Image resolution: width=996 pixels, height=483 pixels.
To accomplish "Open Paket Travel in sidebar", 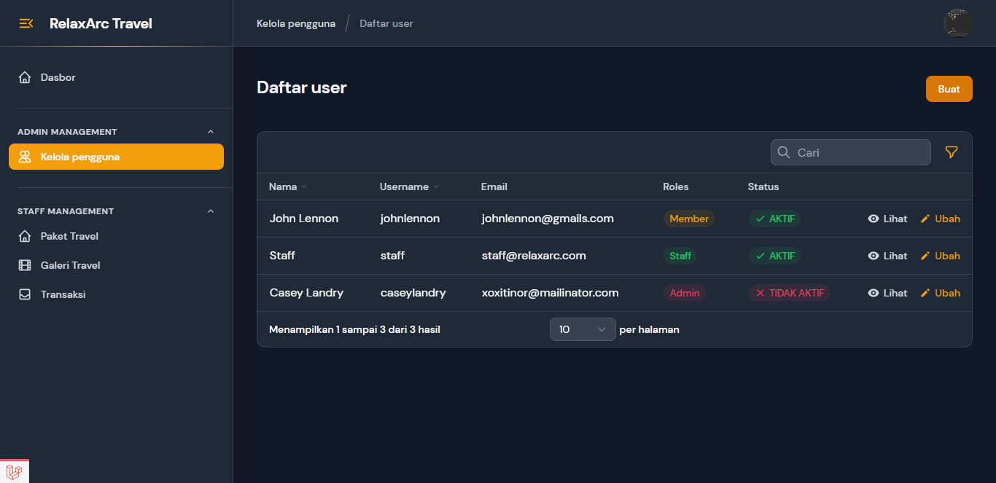I will pyautogui.click(x=69, y=236).
